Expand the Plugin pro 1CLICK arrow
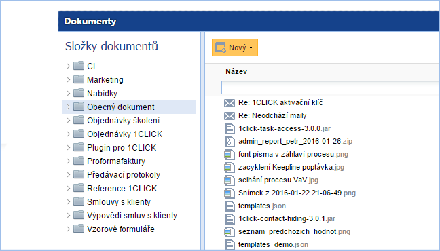Viewport: 440px width, 251px height. pos(68,147)
